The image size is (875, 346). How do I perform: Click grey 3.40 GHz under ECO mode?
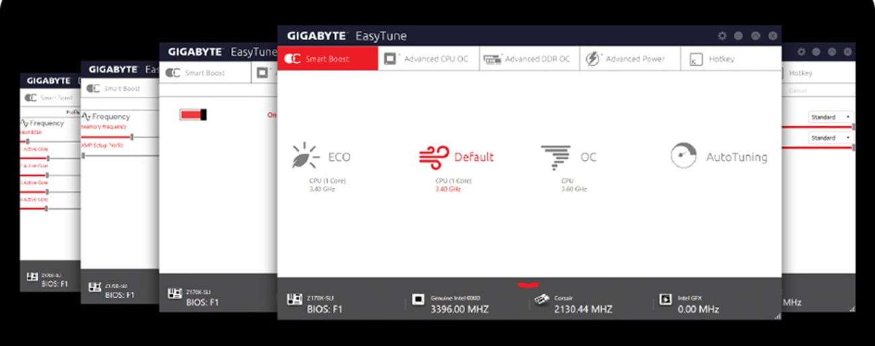point(322,189)
